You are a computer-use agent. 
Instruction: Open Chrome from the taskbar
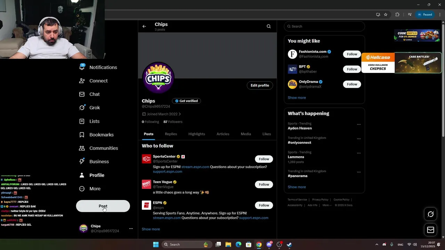pos(259,244)
